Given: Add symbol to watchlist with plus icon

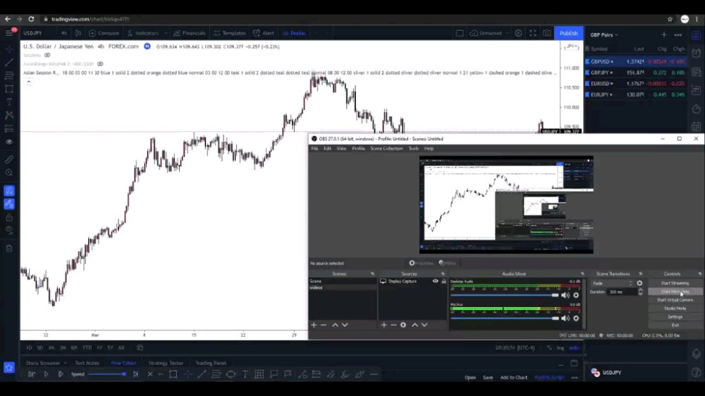Looking at the screenshot, I should click(664, 35).
